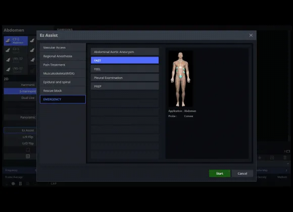Select the EMERGENCY category
The height and width of the screenshot is (212, 293).
click(63, 99)
